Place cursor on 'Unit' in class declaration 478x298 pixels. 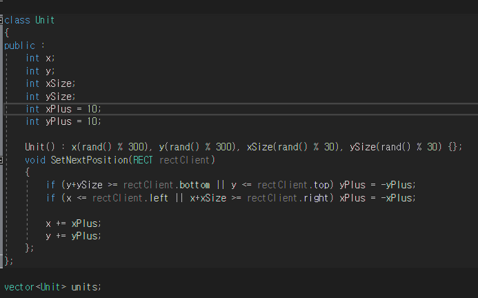[45, 20]
